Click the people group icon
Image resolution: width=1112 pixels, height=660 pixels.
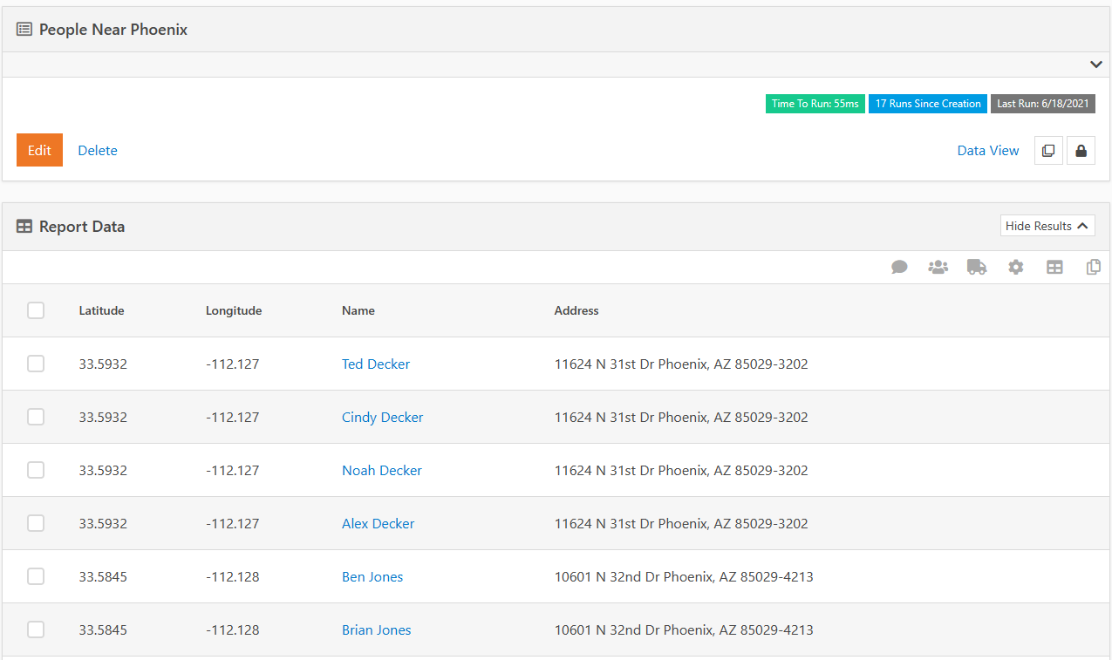pyautogui.click(x=938, y=268)
